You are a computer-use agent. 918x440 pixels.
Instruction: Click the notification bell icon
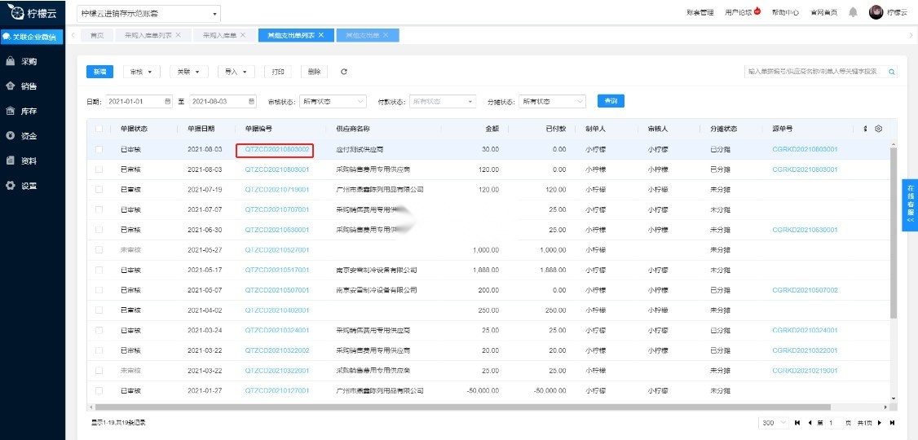point(853,12)
